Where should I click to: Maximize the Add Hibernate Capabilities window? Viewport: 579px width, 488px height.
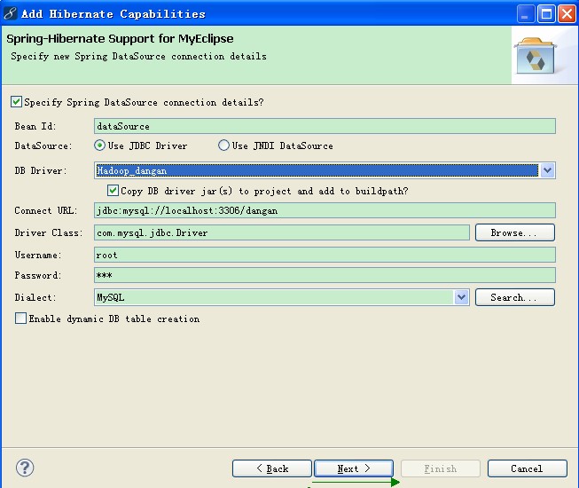coord(546,14)
